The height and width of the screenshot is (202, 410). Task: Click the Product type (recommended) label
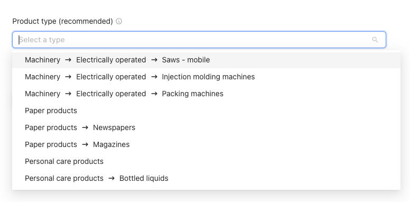(62, 21)
